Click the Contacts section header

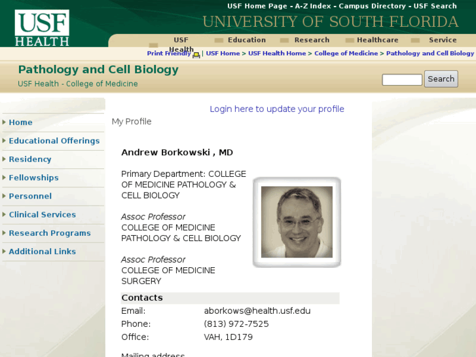tap(230, 298)
